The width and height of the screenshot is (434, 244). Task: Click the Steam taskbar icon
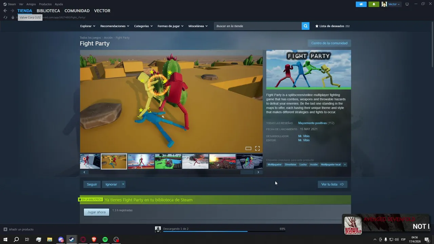click(x=72, y=240)
